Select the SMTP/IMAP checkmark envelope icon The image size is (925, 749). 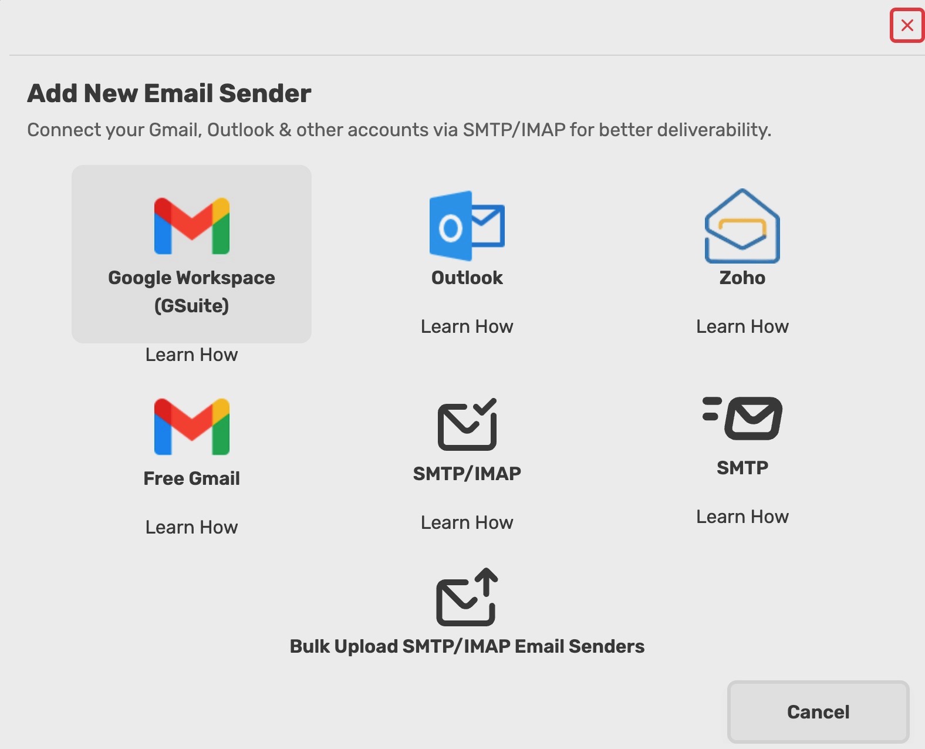[467, 424]
